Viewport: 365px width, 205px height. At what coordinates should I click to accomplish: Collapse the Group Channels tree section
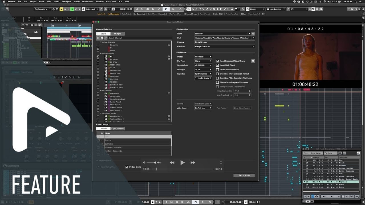101,54
